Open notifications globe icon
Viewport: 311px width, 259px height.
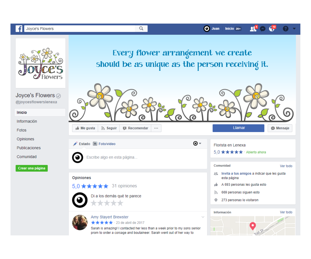pyautogui.click(x=272, y=29)
